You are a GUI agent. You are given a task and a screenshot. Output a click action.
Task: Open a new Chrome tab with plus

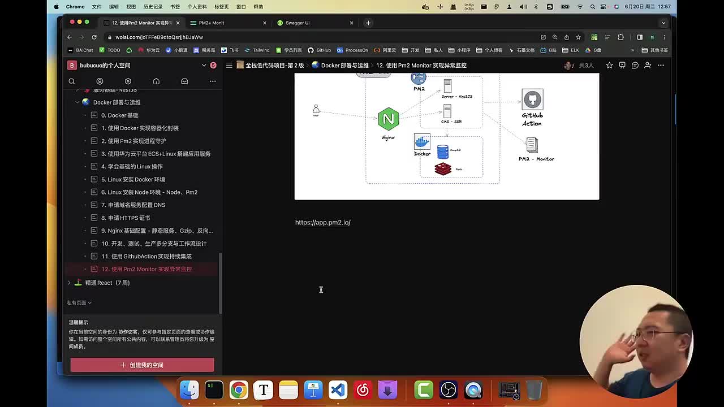[368, 23]
